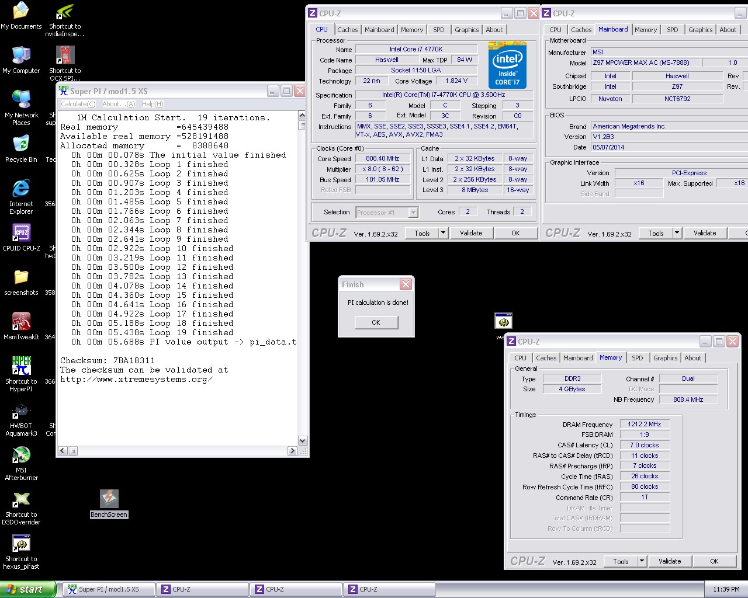The width and height of the screenshot is (748, 598).
Task: Click OK in the Finish dialog
Action: pyautogui.click(x=376, y=322)
